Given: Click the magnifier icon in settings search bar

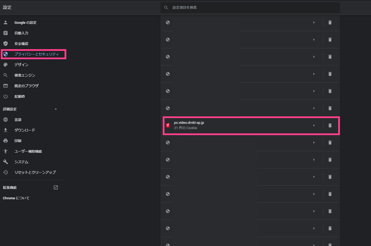Looking at the screenshot, I should coord(166,8).
